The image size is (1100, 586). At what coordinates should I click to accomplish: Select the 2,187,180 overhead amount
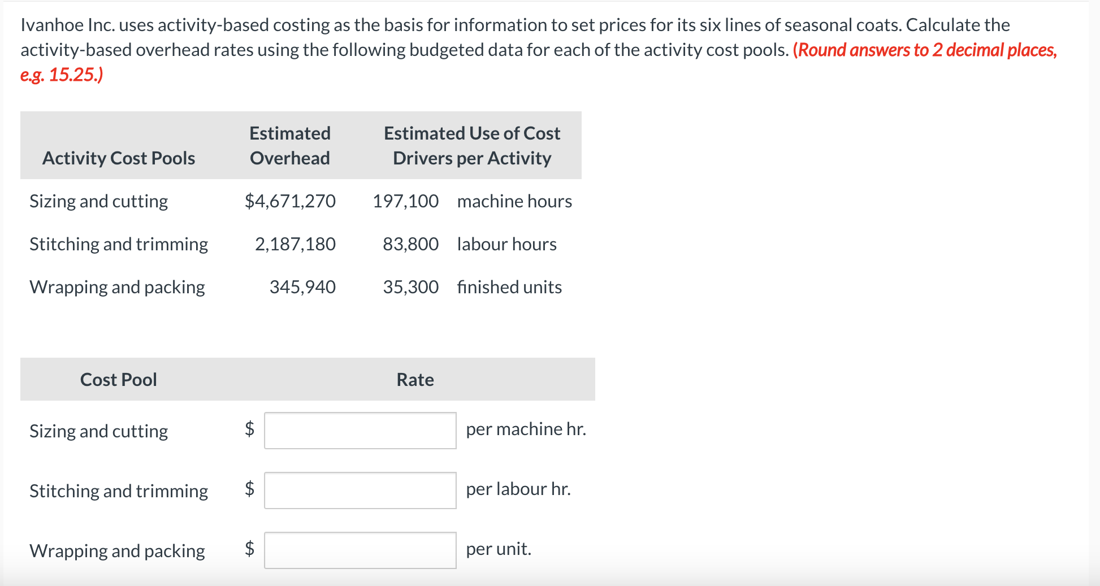pos(295,244)
